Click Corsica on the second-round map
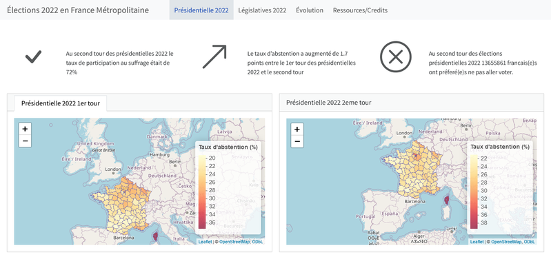Screen dimensions: 551x259 coord(447,200)
